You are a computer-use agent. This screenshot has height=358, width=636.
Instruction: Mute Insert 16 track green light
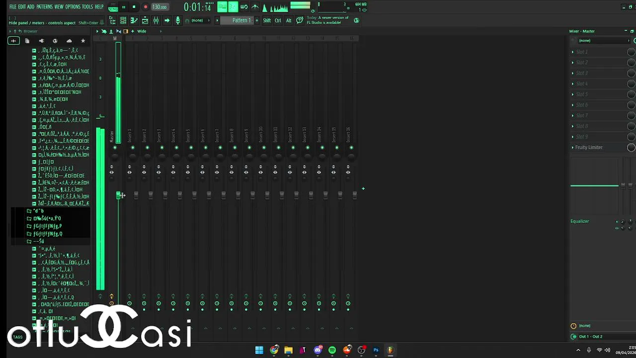pos(351,148)
